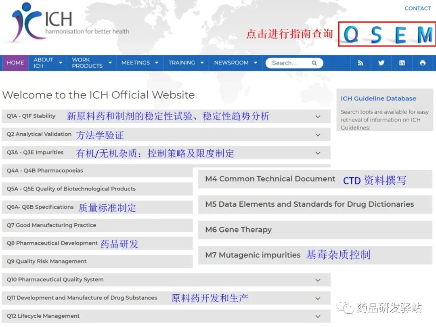The image size is (436, 327).
Task: Open Q11 Development and Manufacture of Drug Substances
Action: coord(166,298)
